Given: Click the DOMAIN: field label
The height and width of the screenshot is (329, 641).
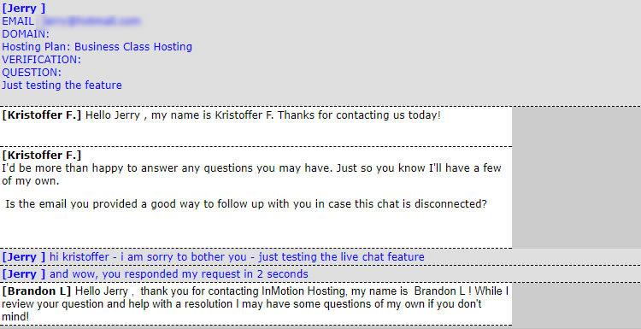Looking at the screenshot, I should pos(26,34).
